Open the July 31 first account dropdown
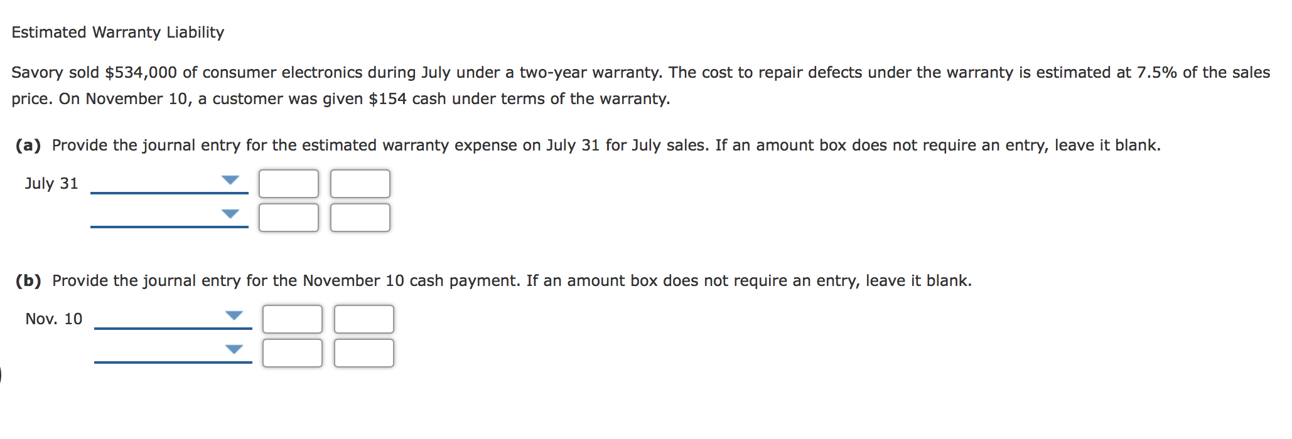Image resolution: width=1292 pixels, height=439 pixels. pos(231,179)
